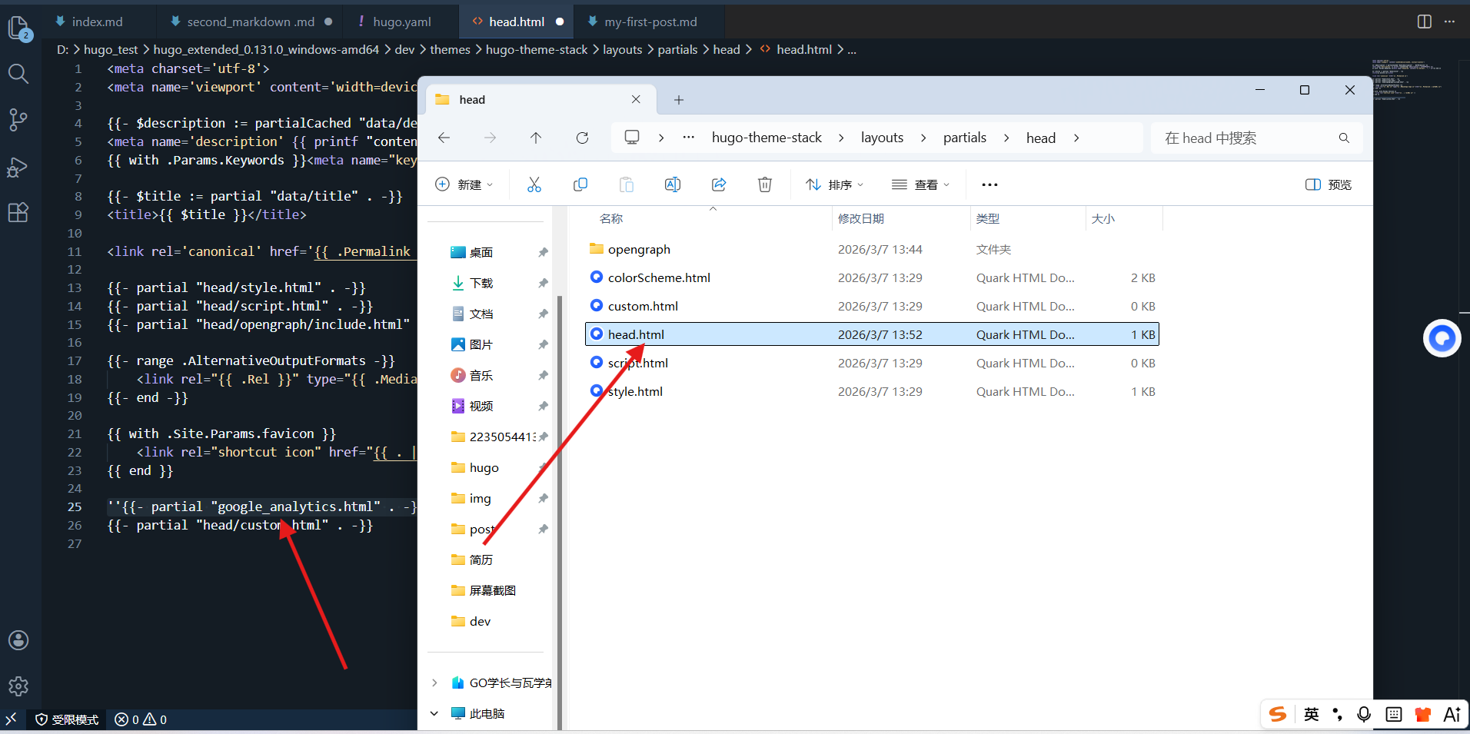Switch to the hugo.yaml editor tab
Screen dimensions: 1470x734
401,22
